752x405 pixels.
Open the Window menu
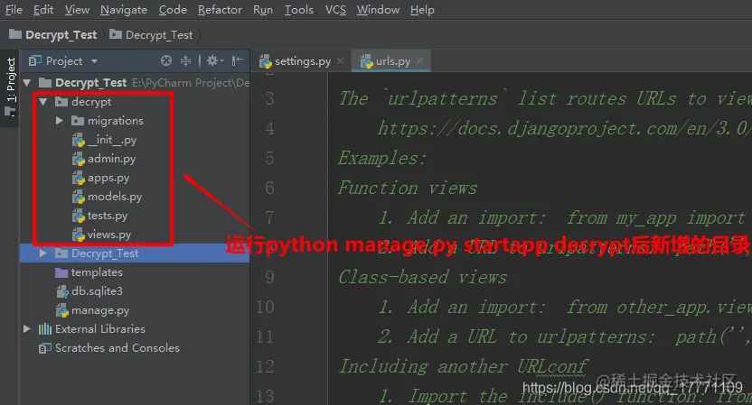coord(378,10)
